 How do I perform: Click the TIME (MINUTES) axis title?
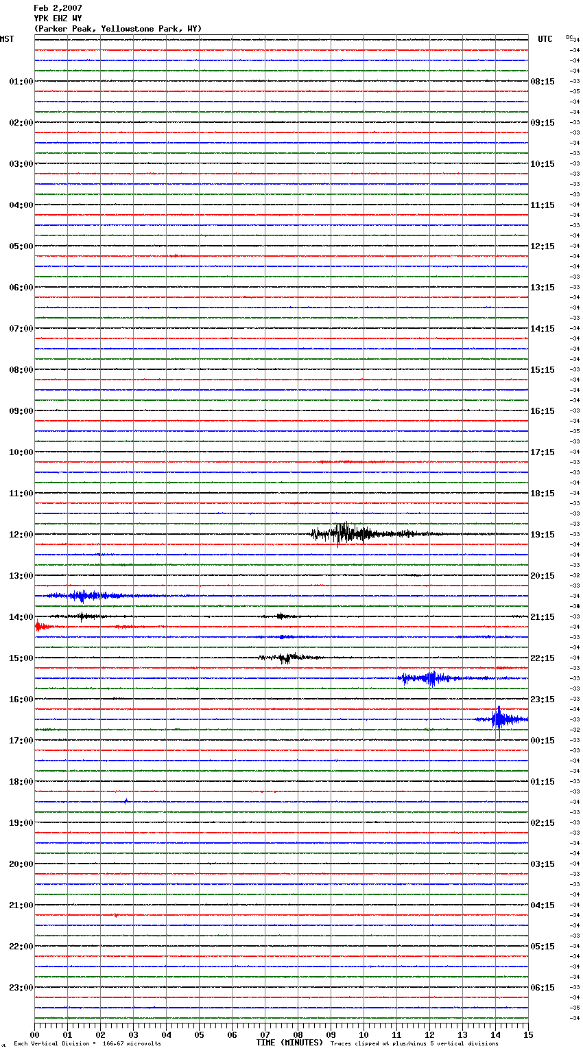click(x=289, y=1043)
